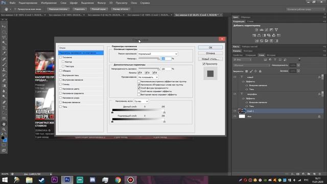Enable the Наложение градиента checkbox
The height and width of the screenshot is (184, 327).
(60, 93)
